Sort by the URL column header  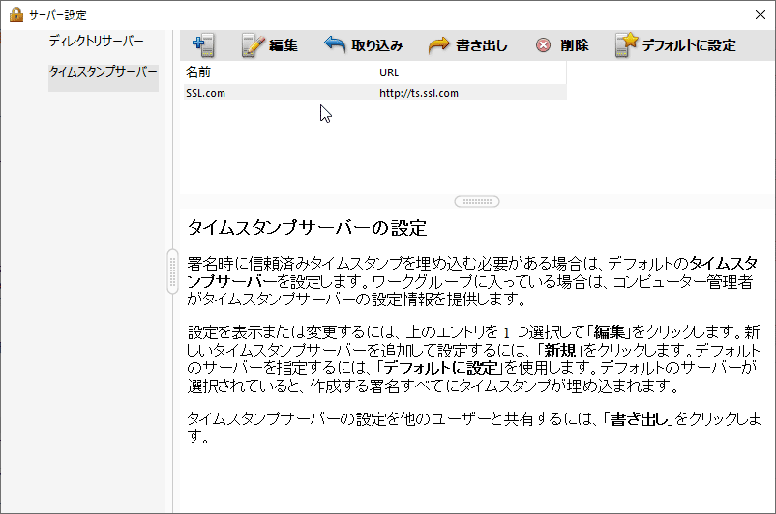(x=469, y=72)
